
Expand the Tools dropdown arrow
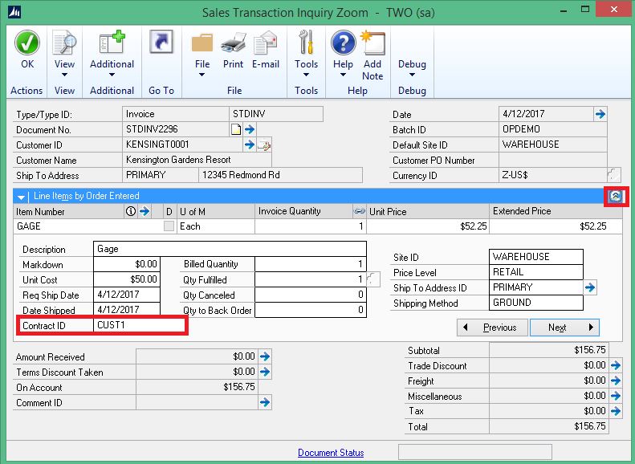[306, 75]
